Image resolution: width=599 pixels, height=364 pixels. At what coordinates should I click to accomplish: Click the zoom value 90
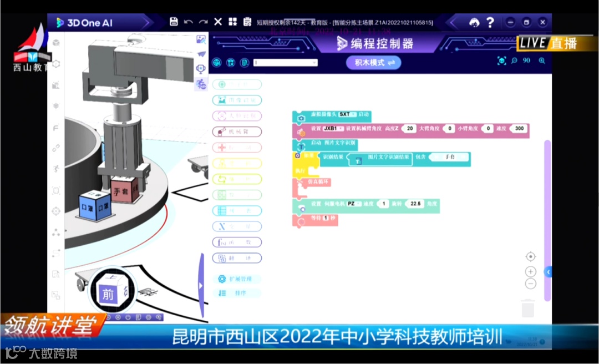click(527, 60)
